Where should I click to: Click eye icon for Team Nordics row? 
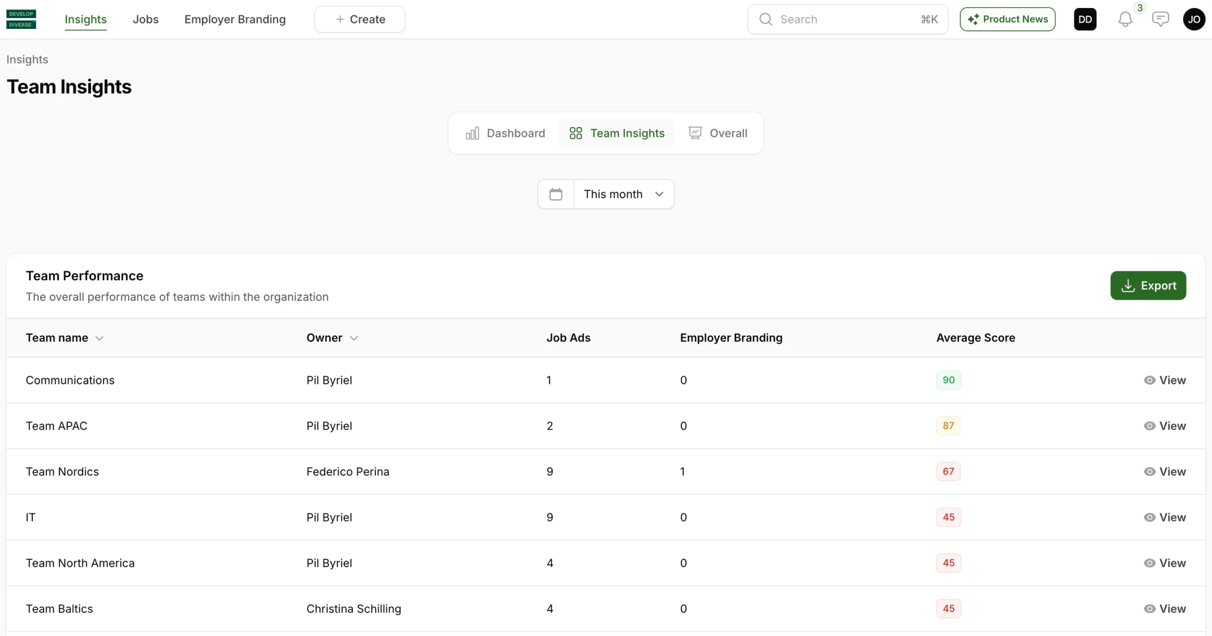pyautogui.click(x=1149, y=472)
